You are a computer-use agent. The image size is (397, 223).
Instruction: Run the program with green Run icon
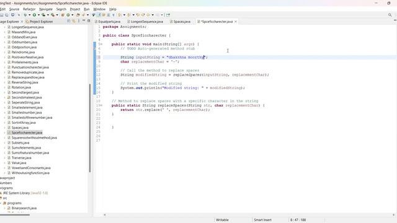click(34, 15)
